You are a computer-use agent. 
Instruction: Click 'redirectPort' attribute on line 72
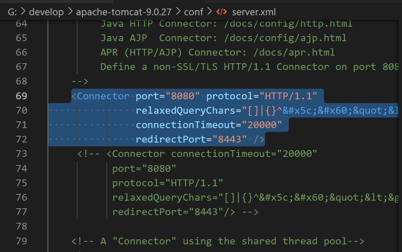(171, 139)
